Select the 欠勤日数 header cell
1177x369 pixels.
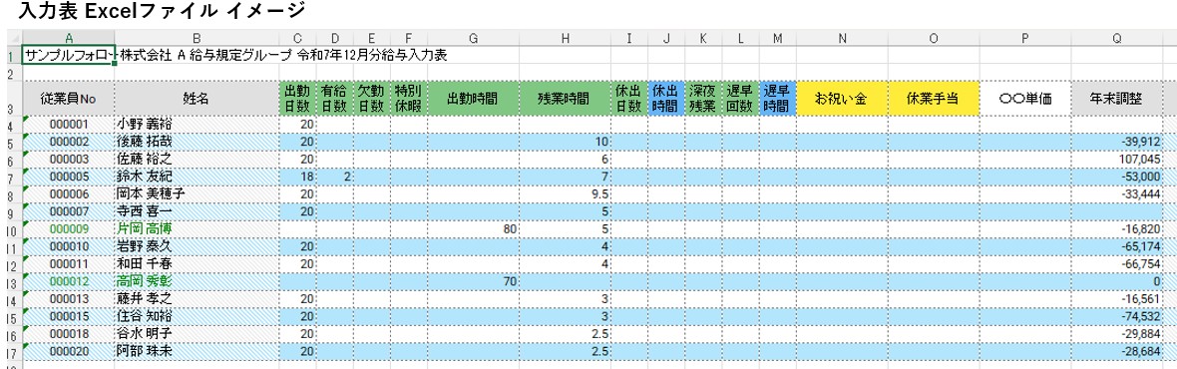[x=372, y=98]
